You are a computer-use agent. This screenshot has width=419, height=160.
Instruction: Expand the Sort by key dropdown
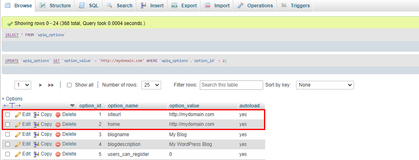(325, 85)
